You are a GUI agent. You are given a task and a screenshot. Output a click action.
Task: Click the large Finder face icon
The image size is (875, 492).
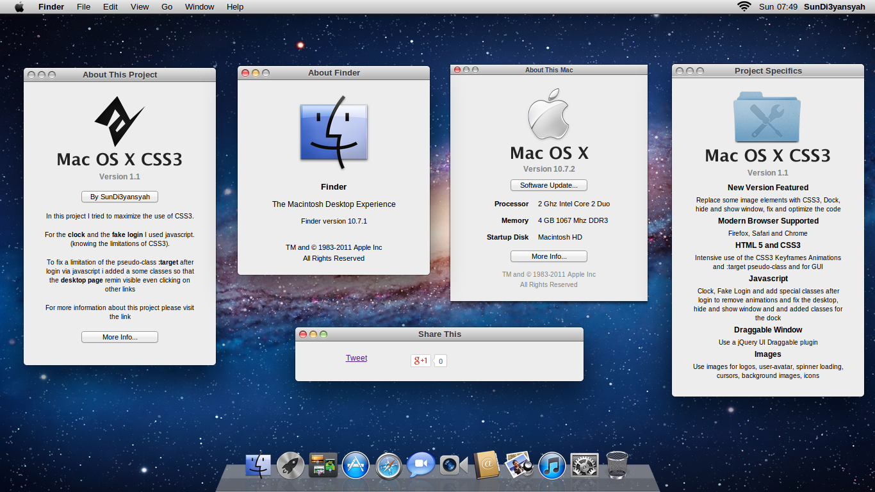(x=334, y=133)
